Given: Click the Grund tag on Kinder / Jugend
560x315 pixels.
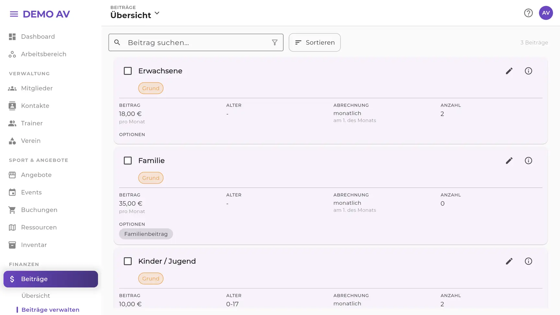Looking at the screenshot, I should [x=151, y=278].
